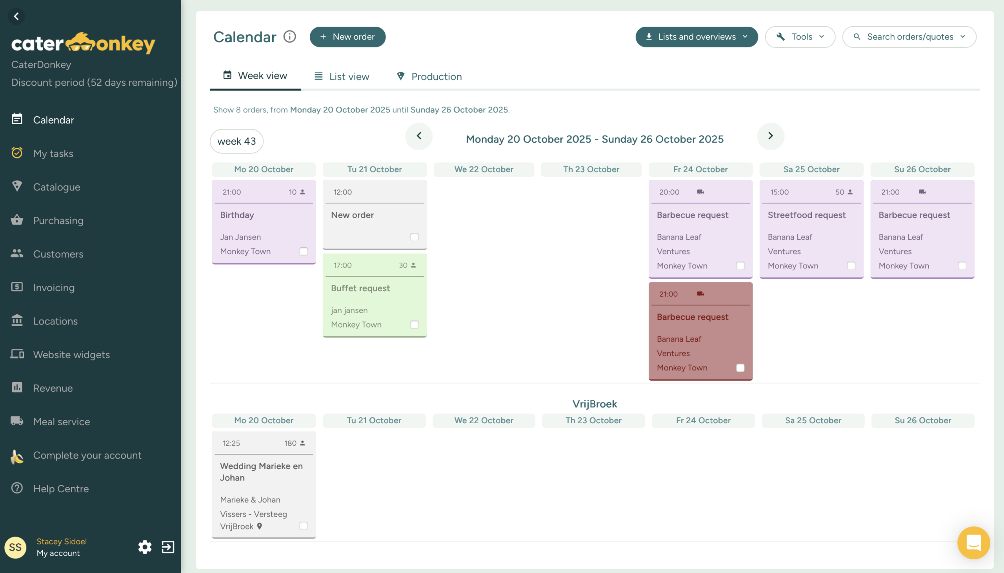The height and width of the screenshot is (573, 1004).
Task: Select the Streetfood request checkbox
Action: [851, 266]
